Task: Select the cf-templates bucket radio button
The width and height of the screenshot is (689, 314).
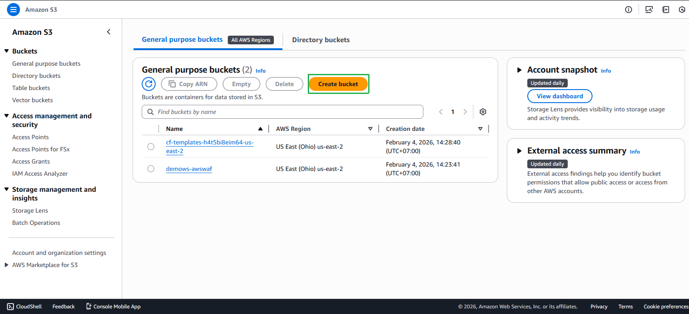Action: 151,147
